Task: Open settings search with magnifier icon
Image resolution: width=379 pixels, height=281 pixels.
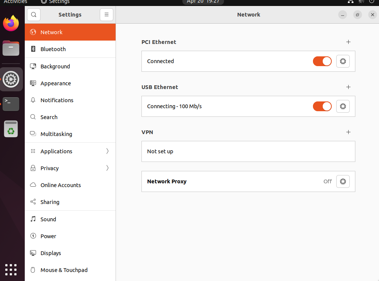Action: (34, 15)
